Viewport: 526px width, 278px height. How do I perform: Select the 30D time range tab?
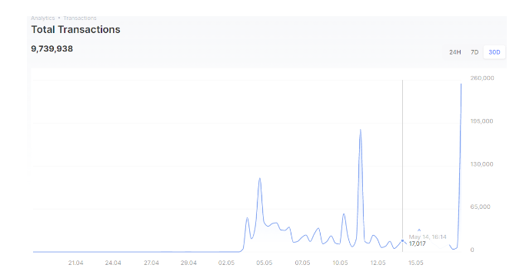tap(494, 52)
